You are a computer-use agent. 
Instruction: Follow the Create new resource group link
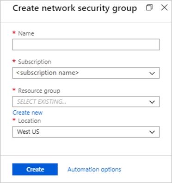click(x=28, y=113)
